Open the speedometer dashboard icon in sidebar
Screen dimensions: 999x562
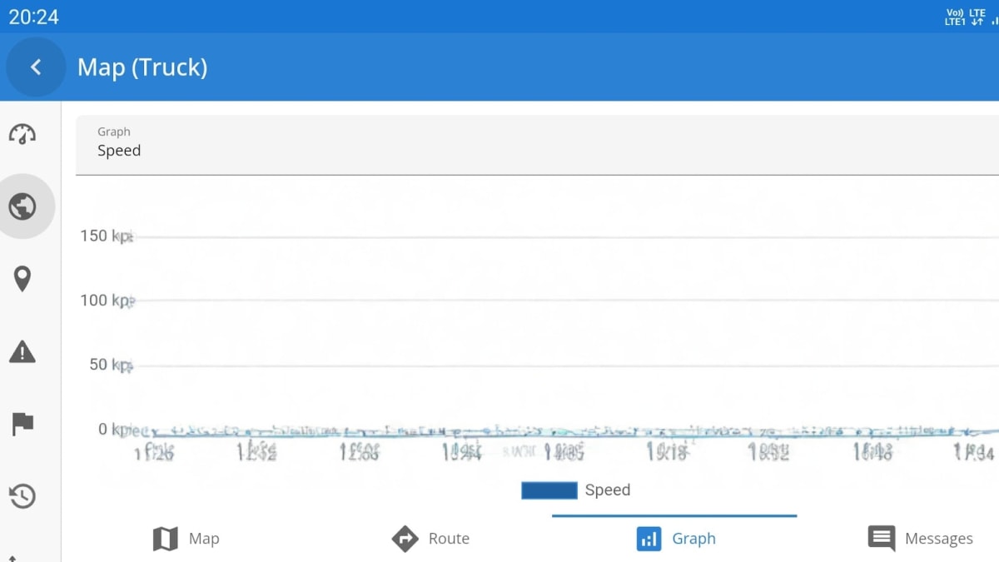(x=22, y=134)
